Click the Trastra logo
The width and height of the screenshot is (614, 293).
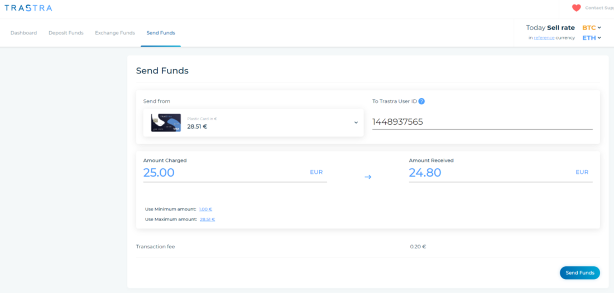tap(28, 8)
